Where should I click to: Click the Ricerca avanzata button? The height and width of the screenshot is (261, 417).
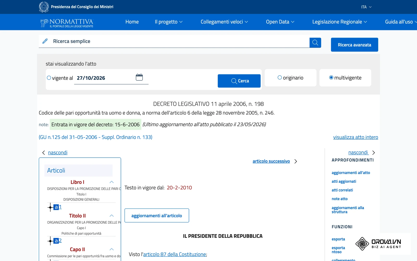pos(354,45)
